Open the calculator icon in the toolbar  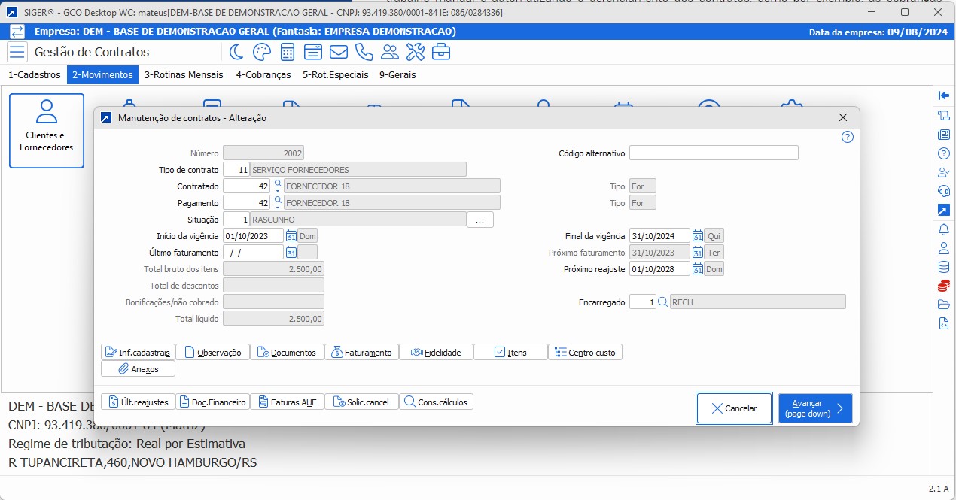tap(287, 52)
